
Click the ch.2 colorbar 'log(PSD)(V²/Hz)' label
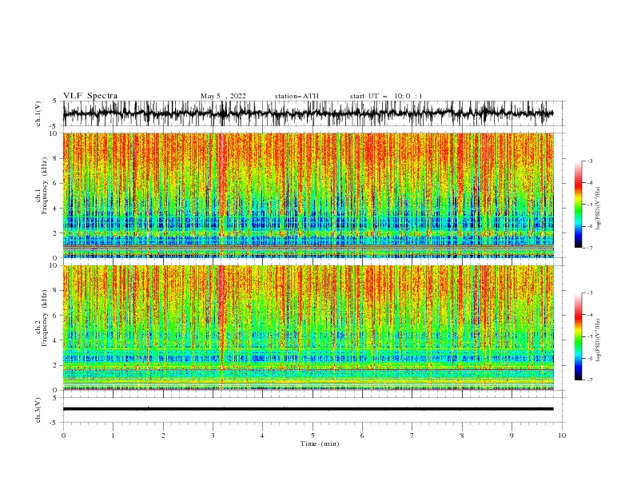pos(599,340)
